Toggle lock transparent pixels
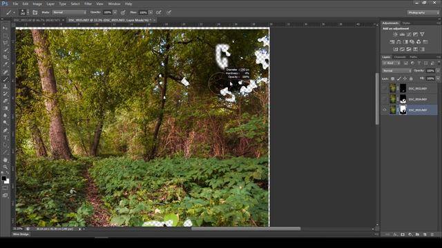This screenshot has width=442, height=248. 393,79
